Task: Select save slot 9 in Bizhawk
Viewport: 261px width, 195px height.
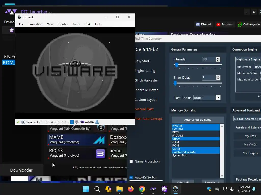Action: (69, 122)
